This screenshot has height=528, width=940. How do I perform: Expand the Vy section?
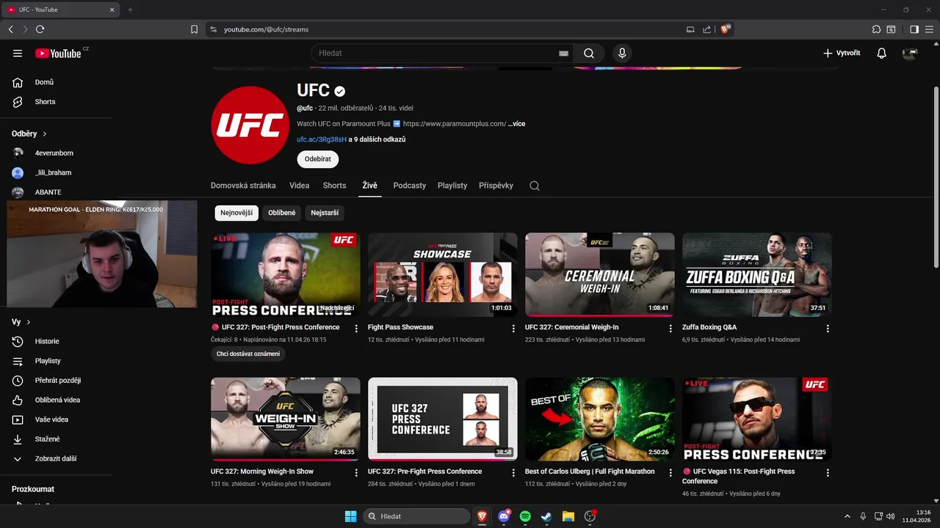[21, 322]
